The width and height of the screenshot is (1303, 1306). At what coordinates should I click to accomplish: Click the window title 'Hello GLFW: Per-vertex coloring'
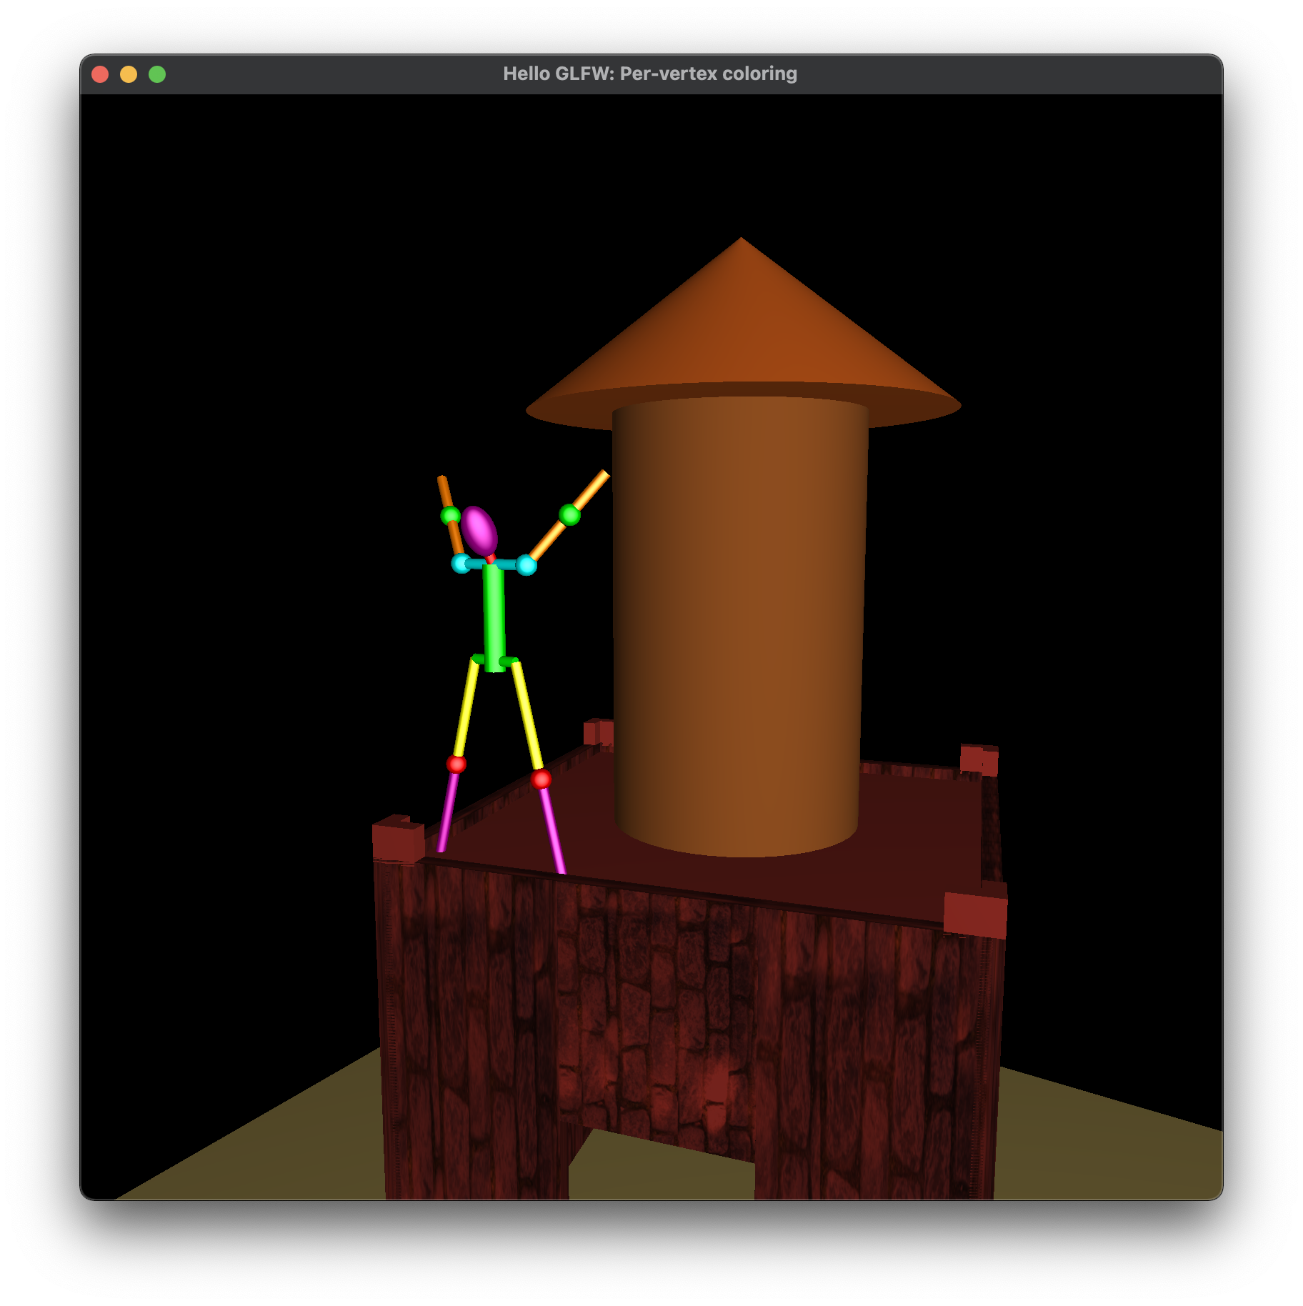pos(649,74)
